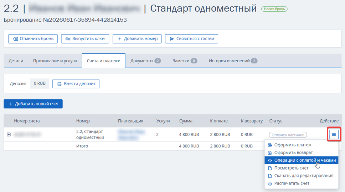Open the Документы tab
345x192 pixels.
(145, 61)
